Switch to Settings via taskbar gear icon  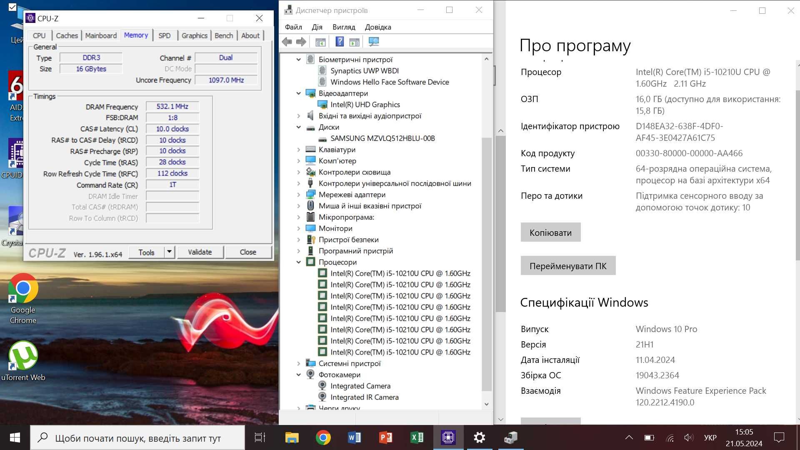(x=480, y=437)
